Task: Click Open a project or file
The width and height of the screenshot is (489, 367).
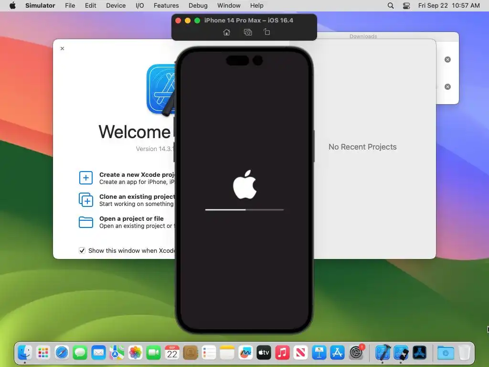Action: click(131, 218)
